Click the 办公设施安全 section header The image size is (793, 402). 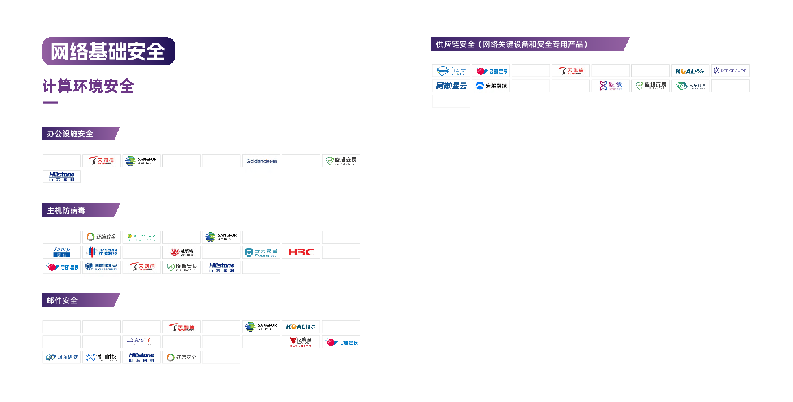pyautogui.click(x=81, y=134)
